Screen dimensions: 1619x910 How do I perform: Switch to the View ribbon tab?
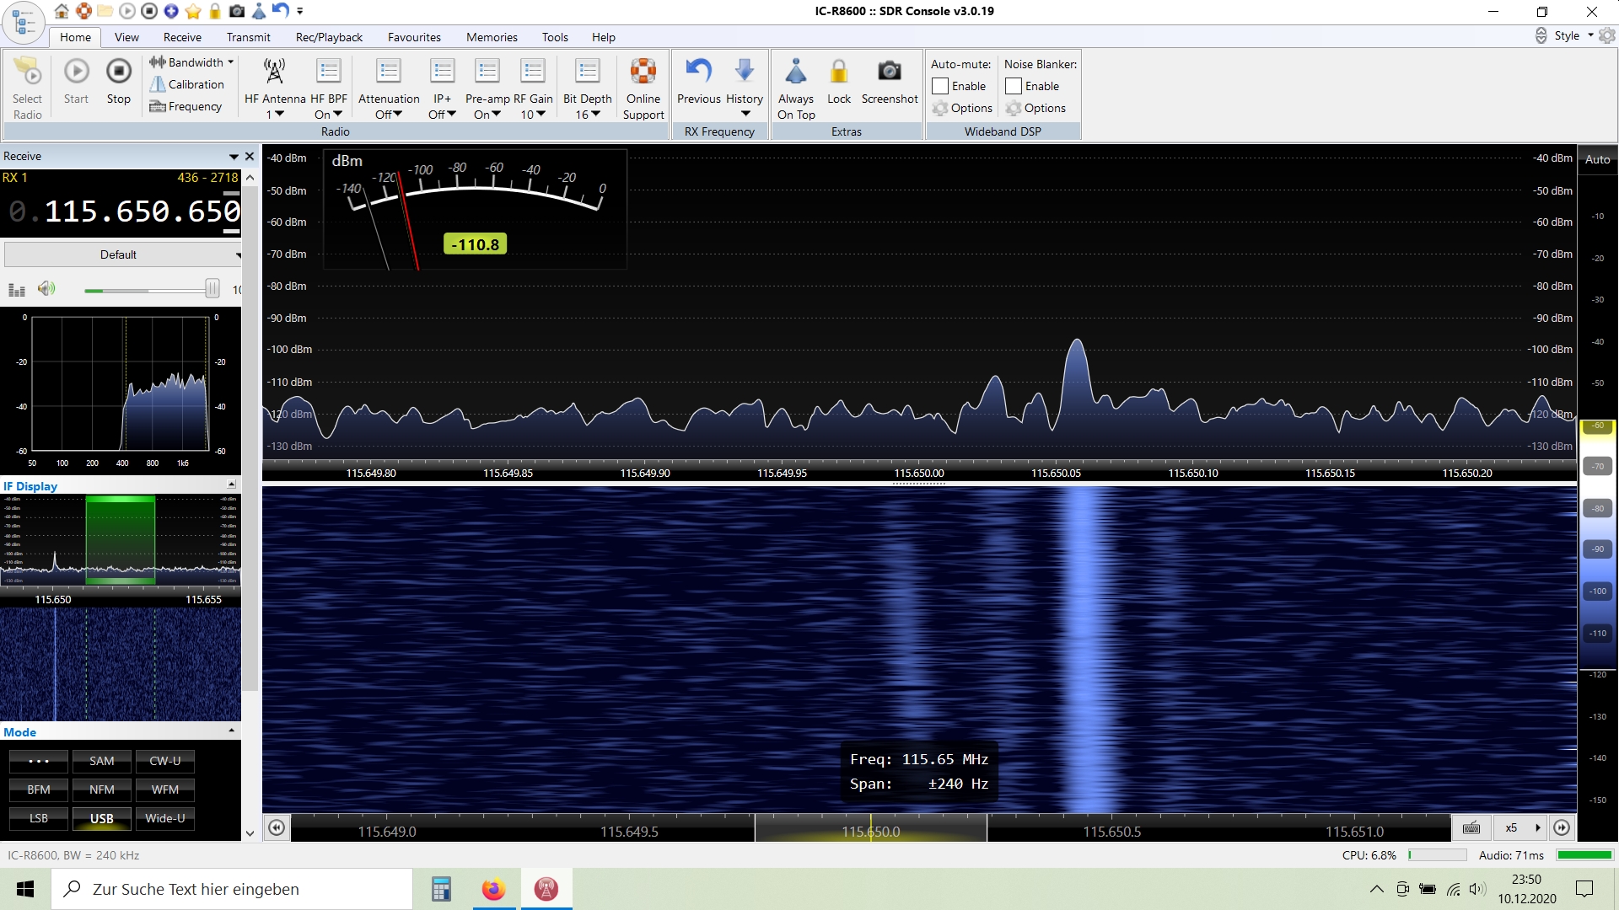[x=126, y=37]
